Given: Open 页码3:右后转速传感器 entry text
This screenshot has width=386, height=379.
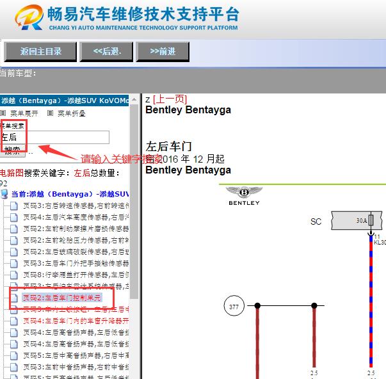Looking at the screenshot, I should pos(76,206).
